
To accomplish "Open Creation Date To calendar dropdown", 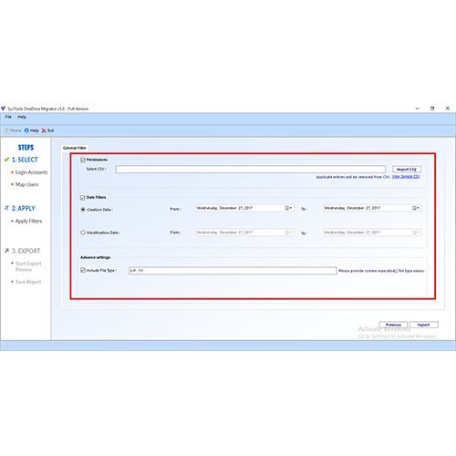I will [x=416, y=208].
